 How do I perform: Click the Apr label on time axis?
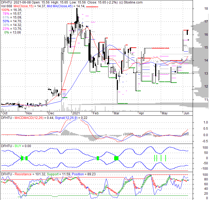pos(141,113)
